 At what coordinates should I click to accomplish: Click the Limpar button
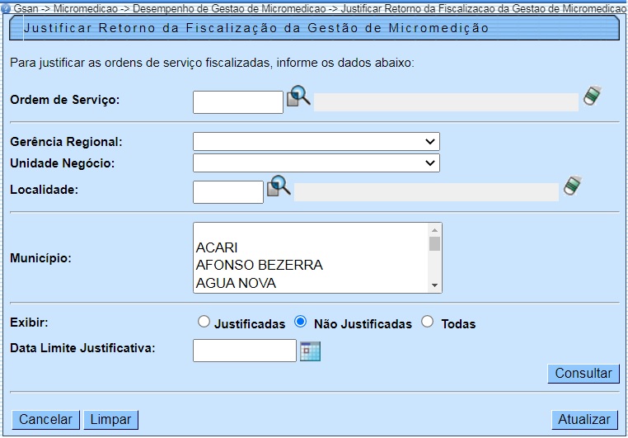(x=110, y=420)
